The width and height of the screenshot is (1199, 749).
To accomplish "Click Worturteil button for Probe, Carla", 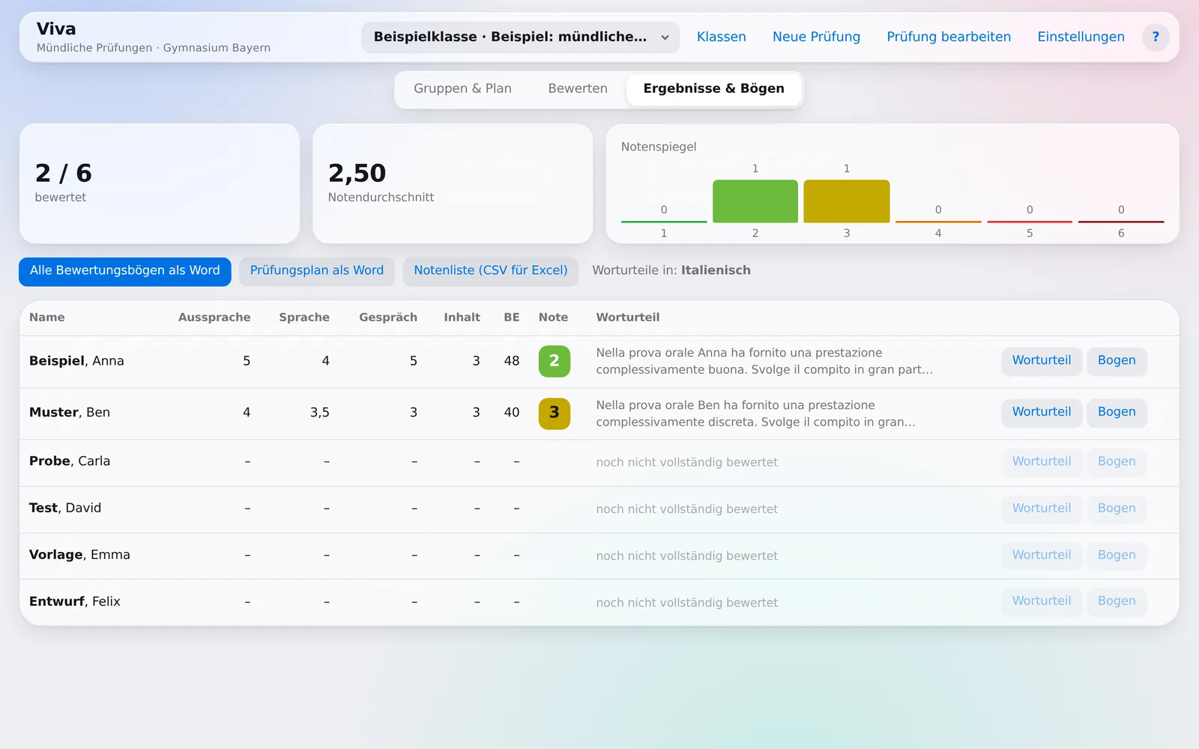I will tap(1041, 461).
